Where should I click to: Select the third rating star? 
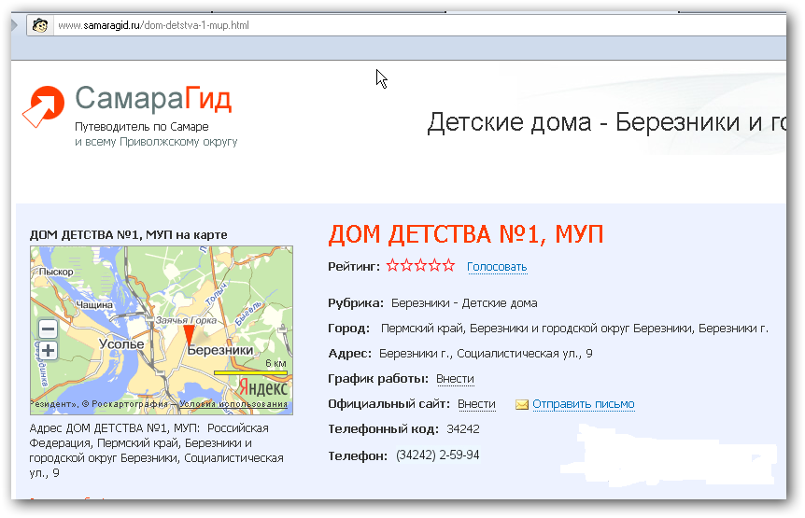click(x=420, y=266)
